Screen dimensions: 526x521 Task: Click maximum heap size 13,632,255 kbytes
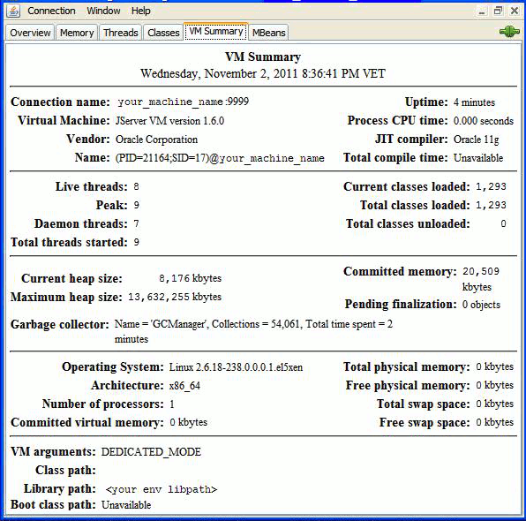tap(175, 297)
